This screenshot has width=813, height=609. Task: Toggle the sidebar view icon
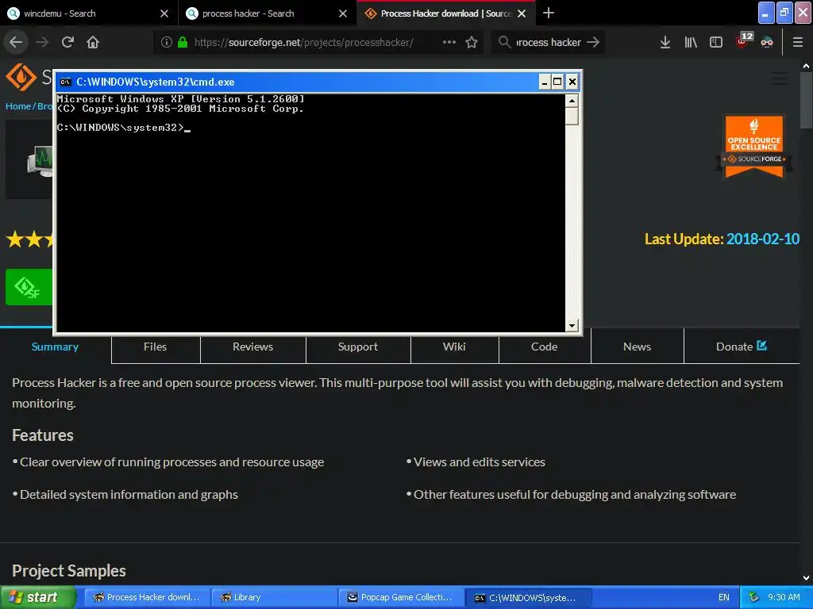716,42
